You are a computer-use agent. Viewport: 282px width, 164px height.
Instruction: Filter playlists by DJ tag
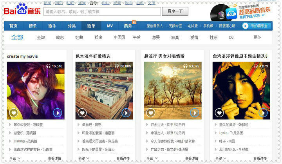click(231, 38)
